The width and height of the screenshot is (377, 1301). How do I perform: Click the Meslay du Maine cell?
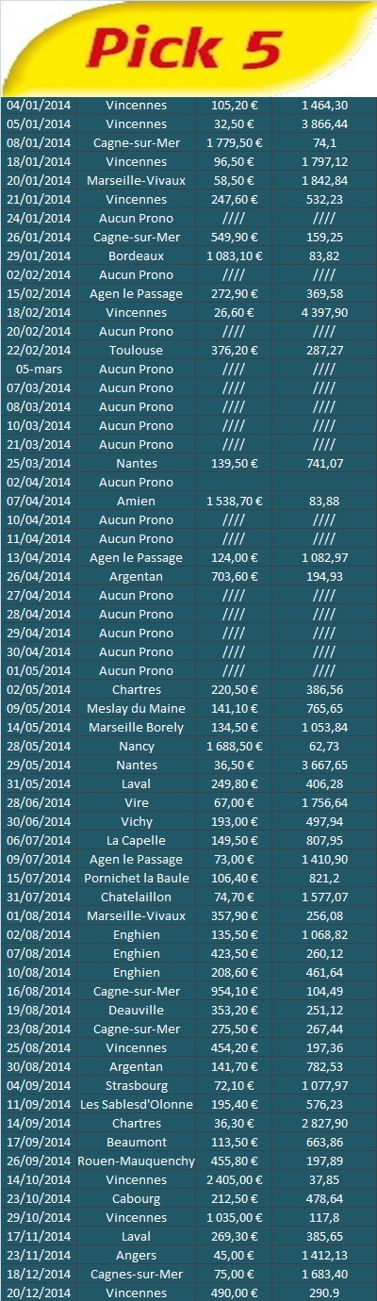click(137, 708)
